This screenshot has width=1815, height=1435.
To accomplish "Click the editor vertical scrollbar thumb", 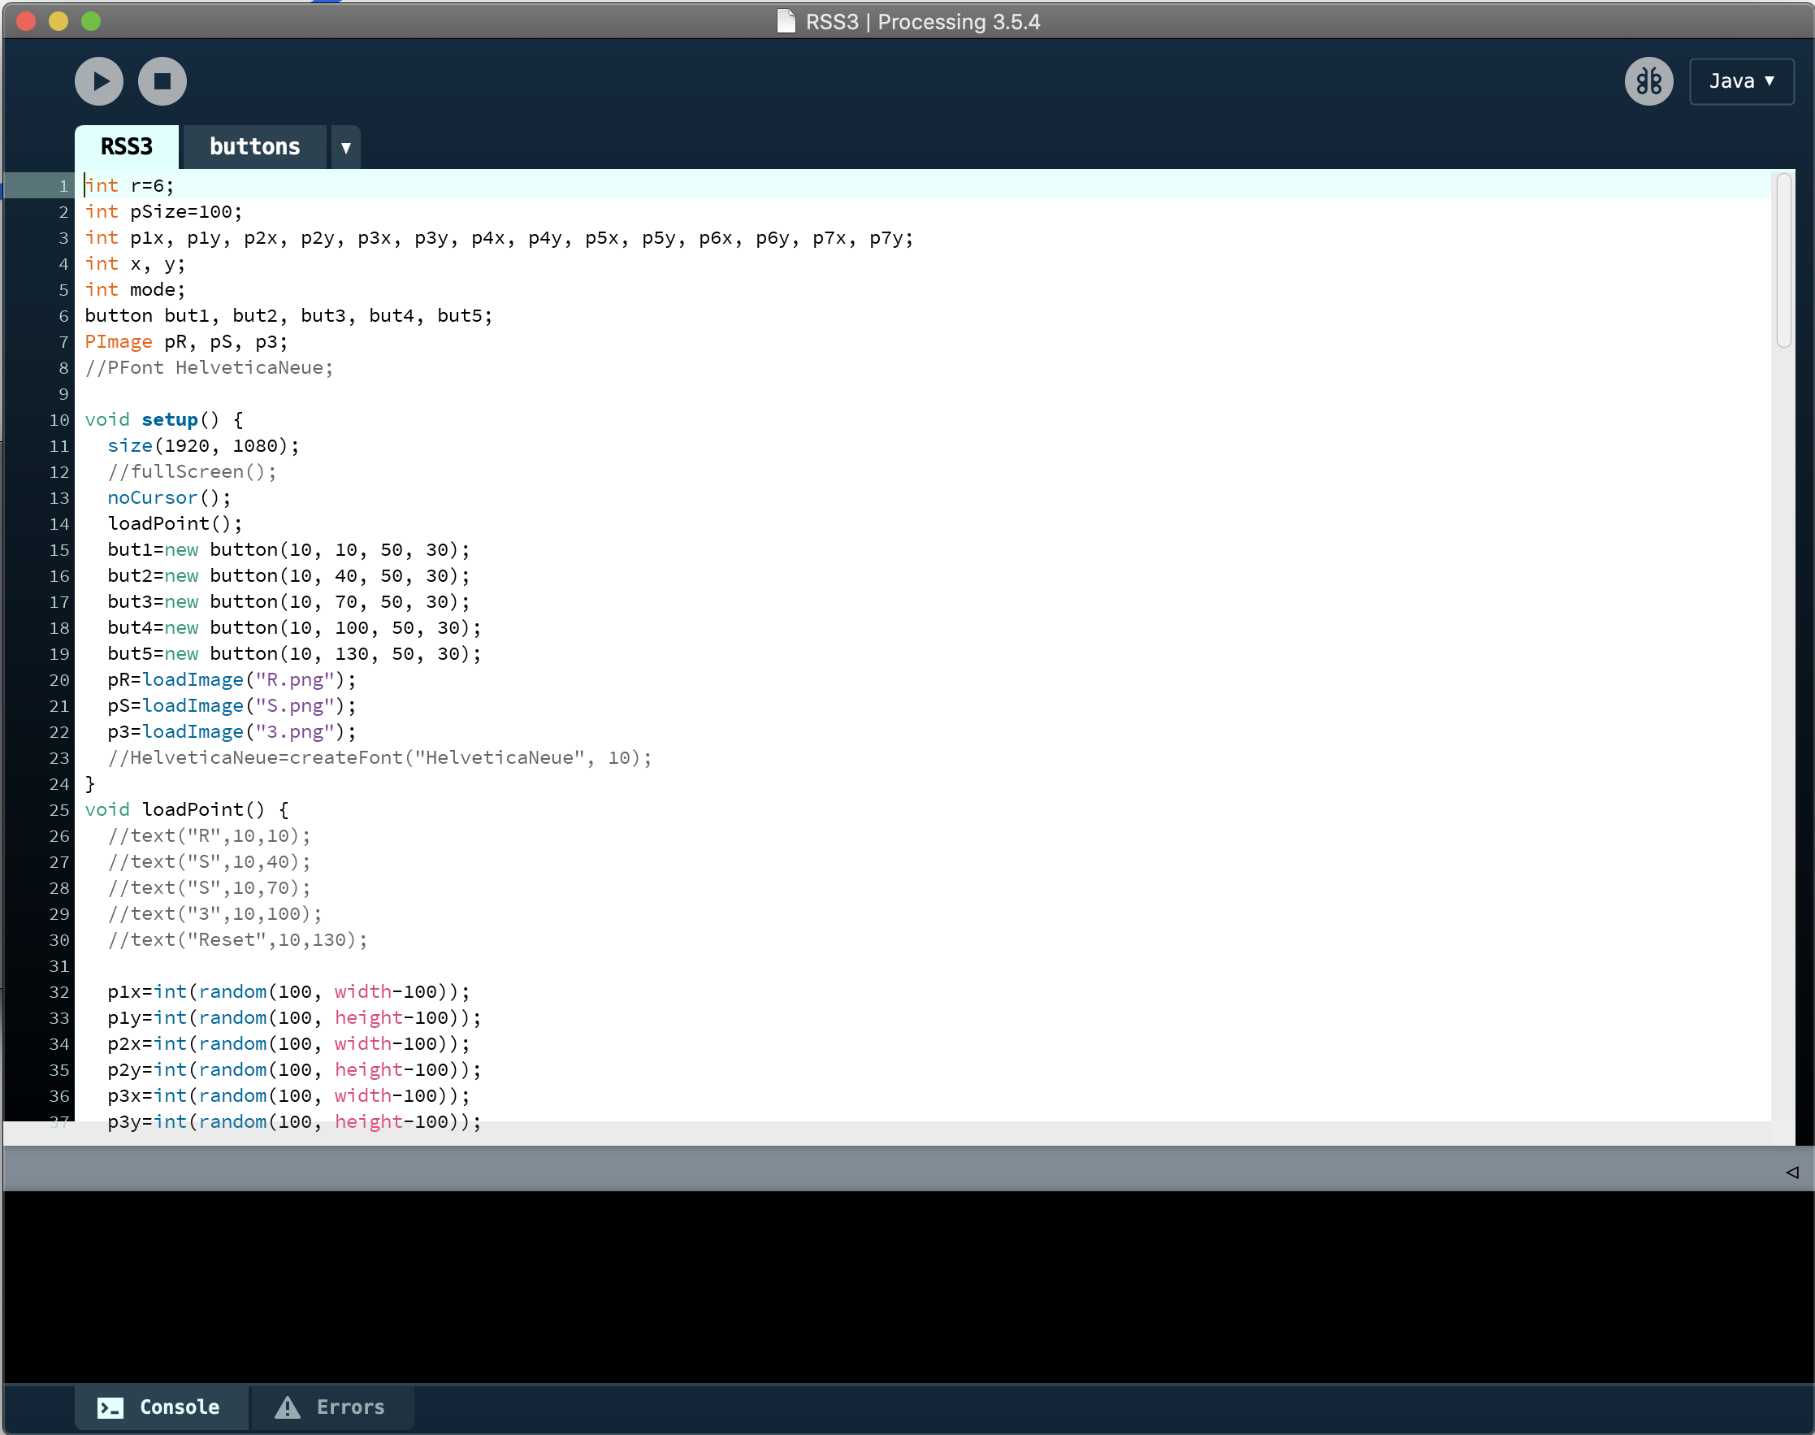I will 1784,261.
